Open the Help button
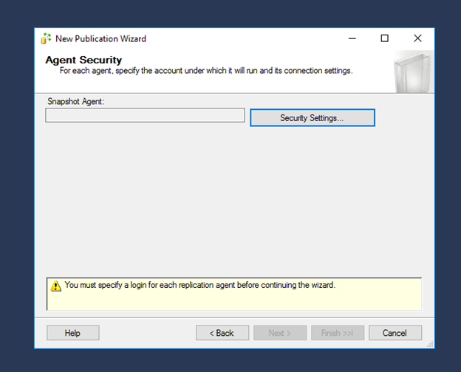 click(x=73, y=333)
